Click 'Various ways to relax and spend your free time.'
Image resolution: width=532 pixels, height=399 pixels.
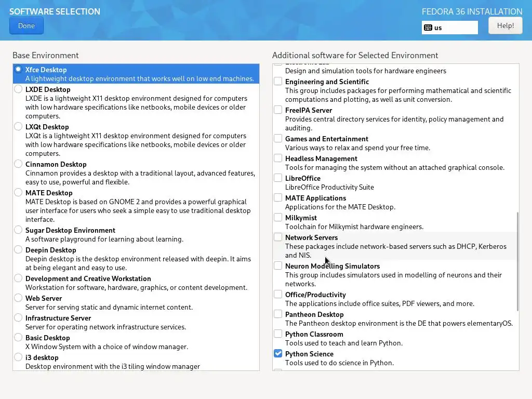point(357,148)
